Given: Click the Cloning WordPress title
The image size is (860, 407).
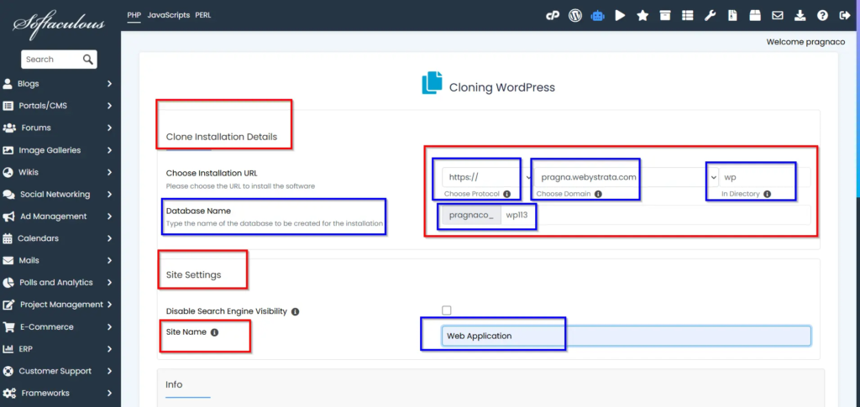Looking at the screenshot, I should 502,87.
